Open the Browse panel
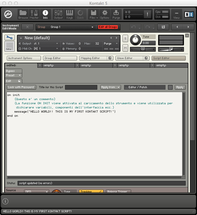This screenshot has height=215, width=197. point(23,14)
